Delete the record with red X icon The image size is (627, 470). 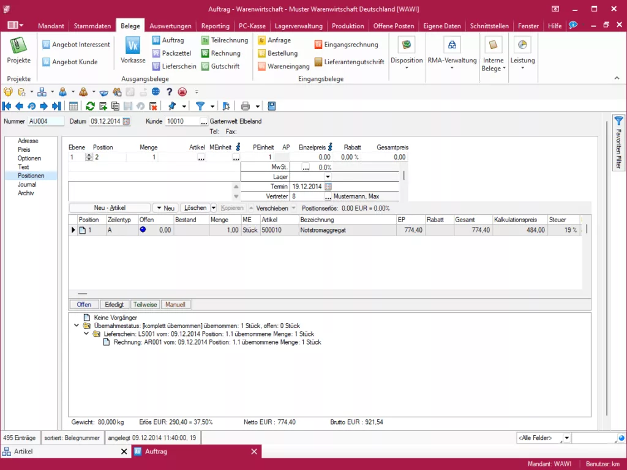153,106
